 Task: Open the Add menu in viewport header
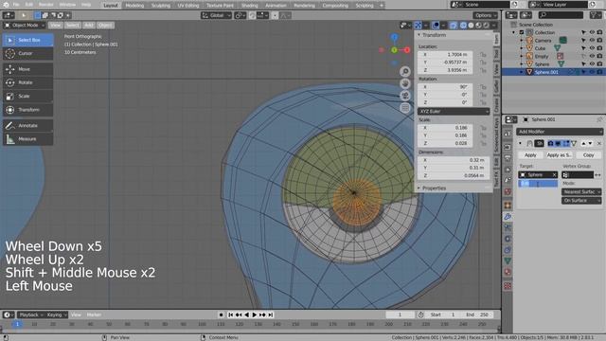88,26
